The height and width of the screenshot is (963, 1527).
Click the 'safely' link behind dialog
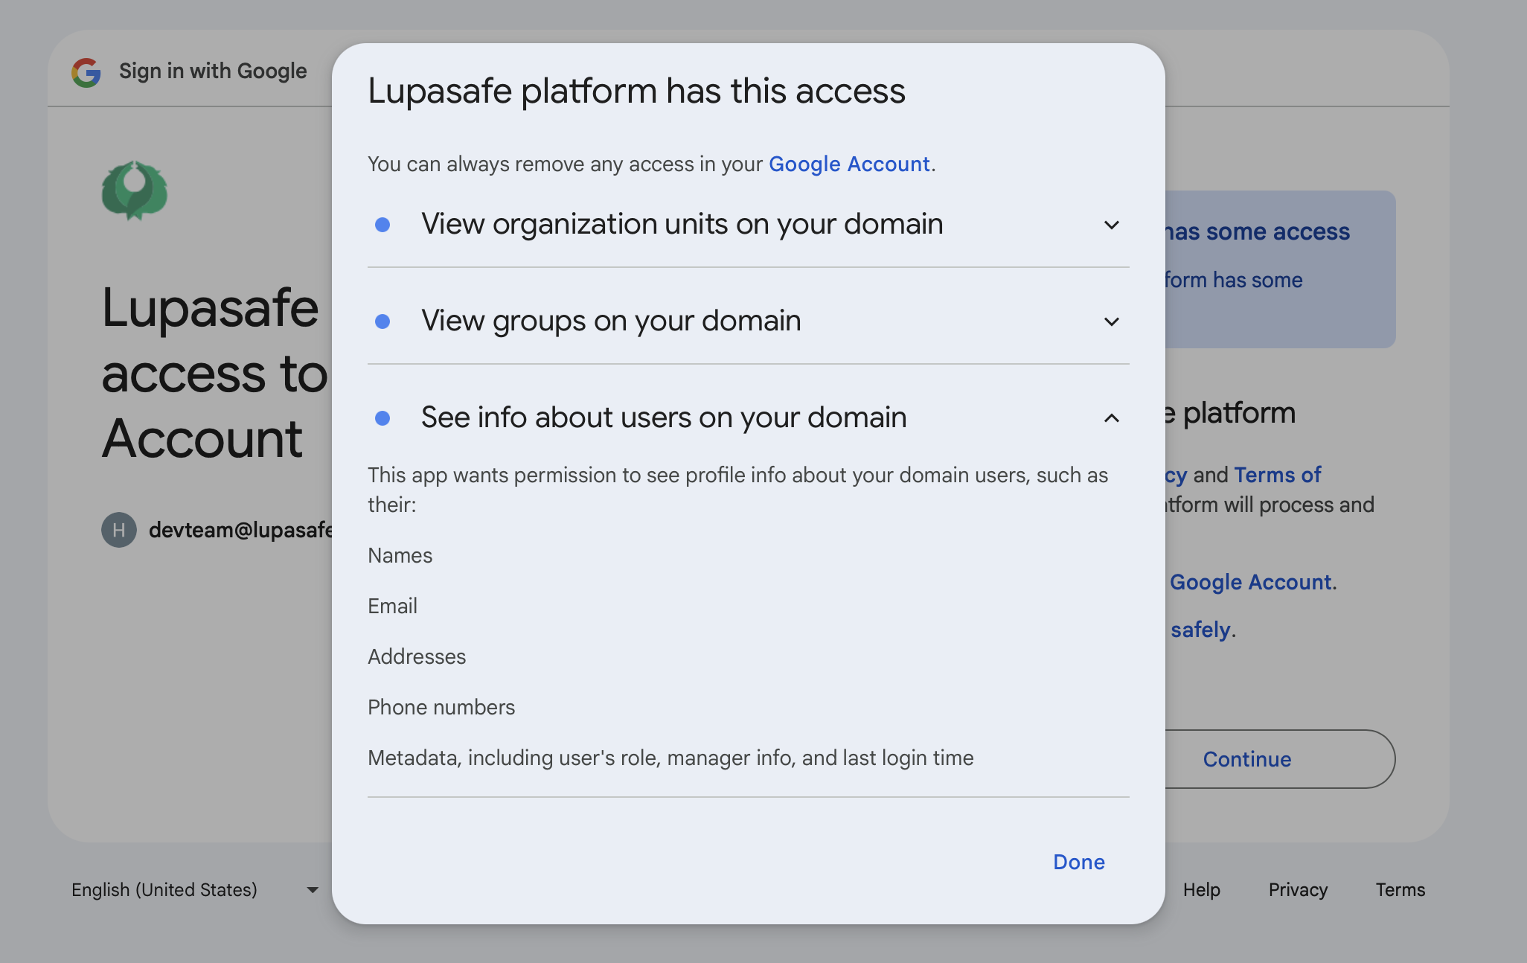tap(1200, 630)
